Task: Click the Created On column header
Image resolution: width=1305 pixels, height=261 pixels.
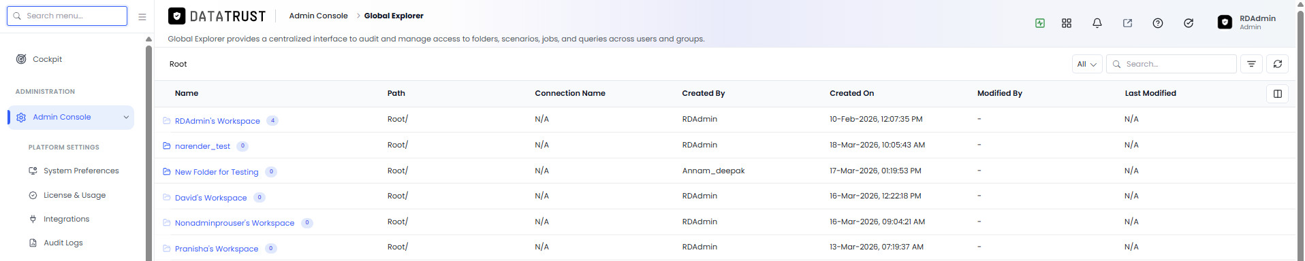Action: [851, 93]
